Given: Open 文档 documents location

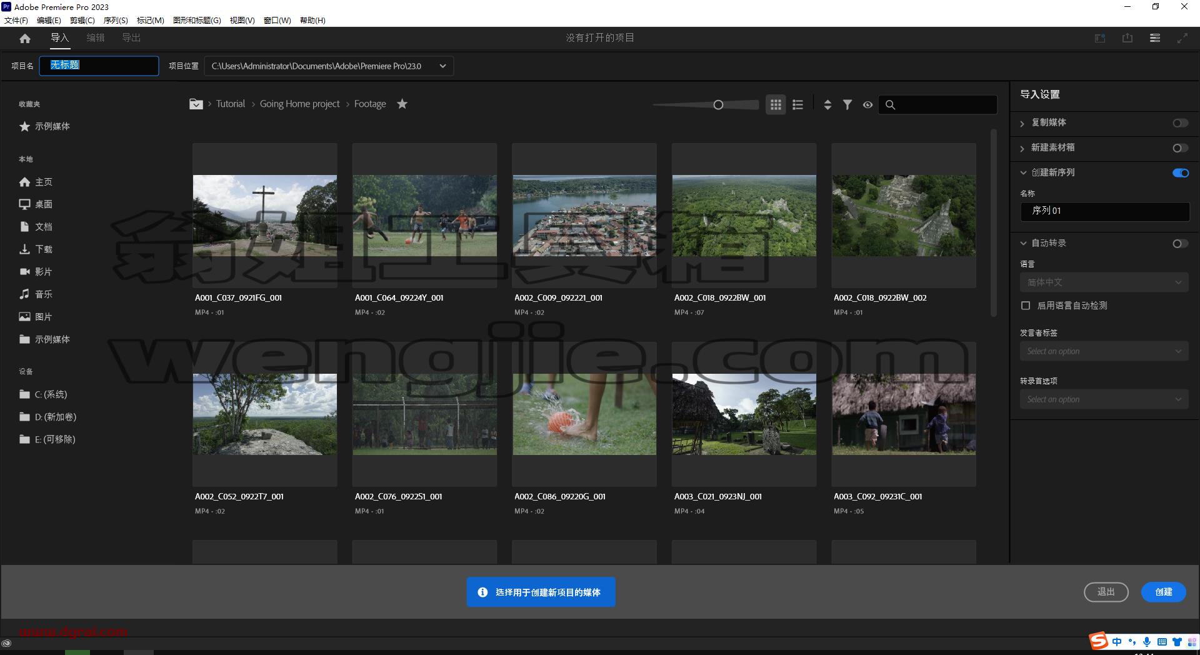Looking at the screenshot, I should pos(36,227).
